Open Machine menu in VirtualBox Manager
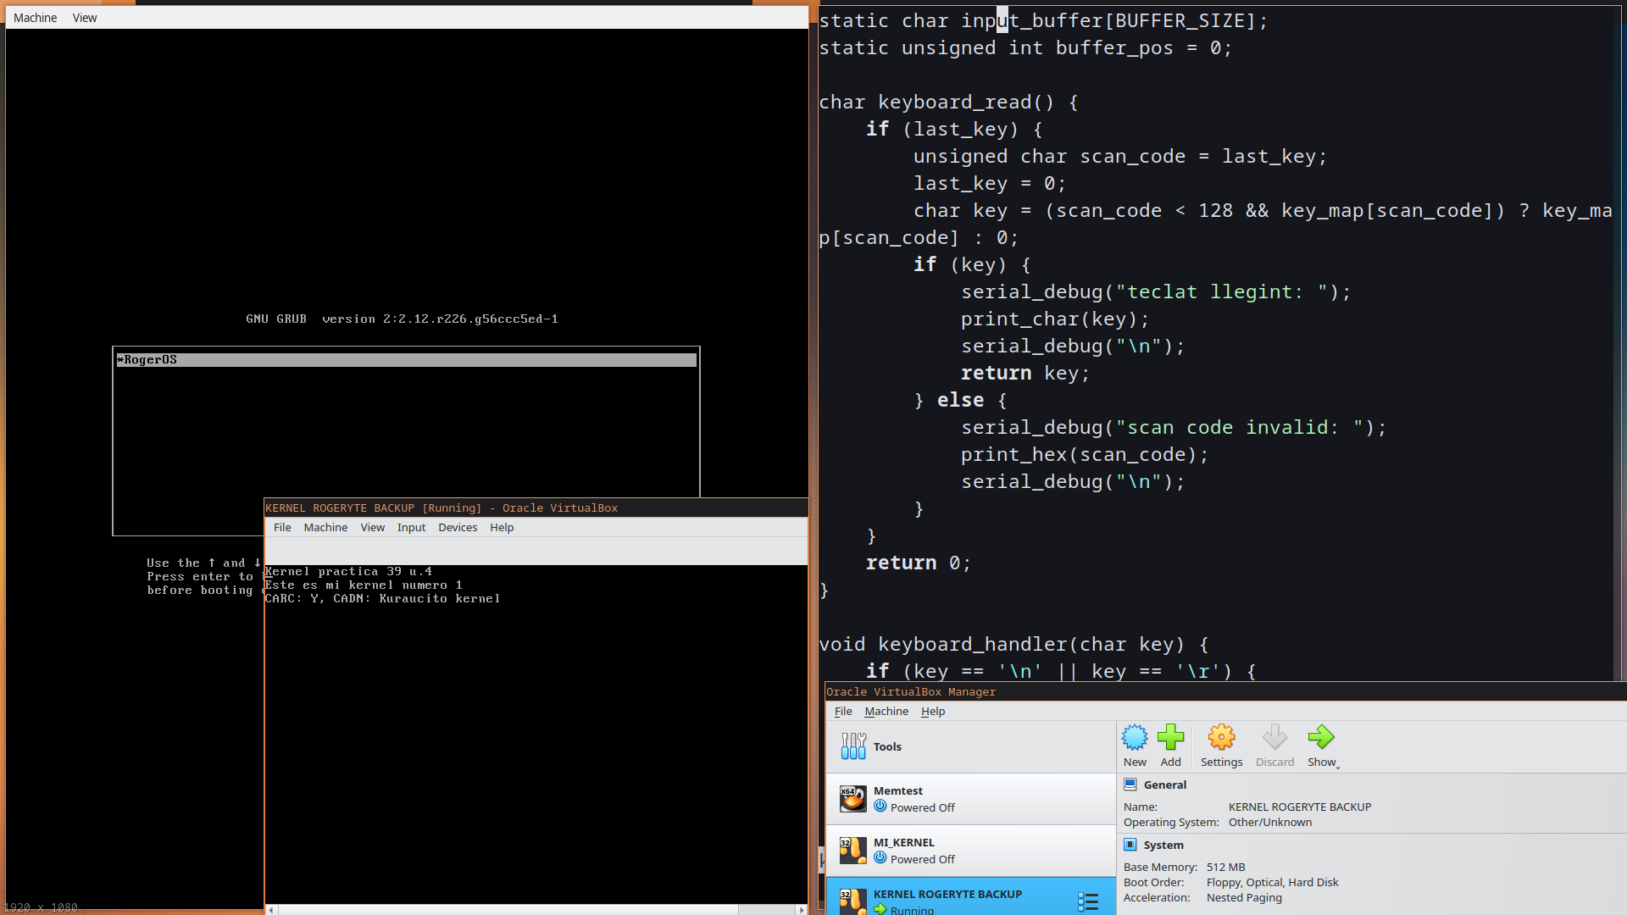Screen dimensions: 1627x915 pyautogui.click(x=886, y=711)
